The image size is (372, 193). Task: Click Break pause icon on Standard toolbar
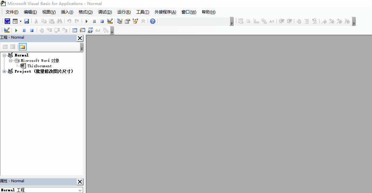pos(94,21)
